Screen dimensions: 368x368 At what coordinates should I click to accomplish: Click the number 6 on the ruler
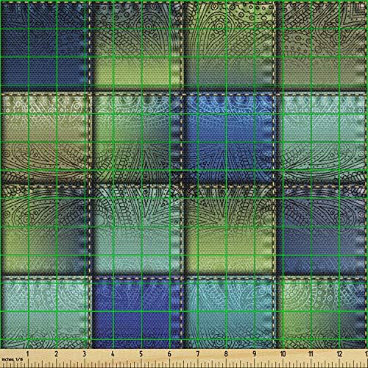coord(169,354)
